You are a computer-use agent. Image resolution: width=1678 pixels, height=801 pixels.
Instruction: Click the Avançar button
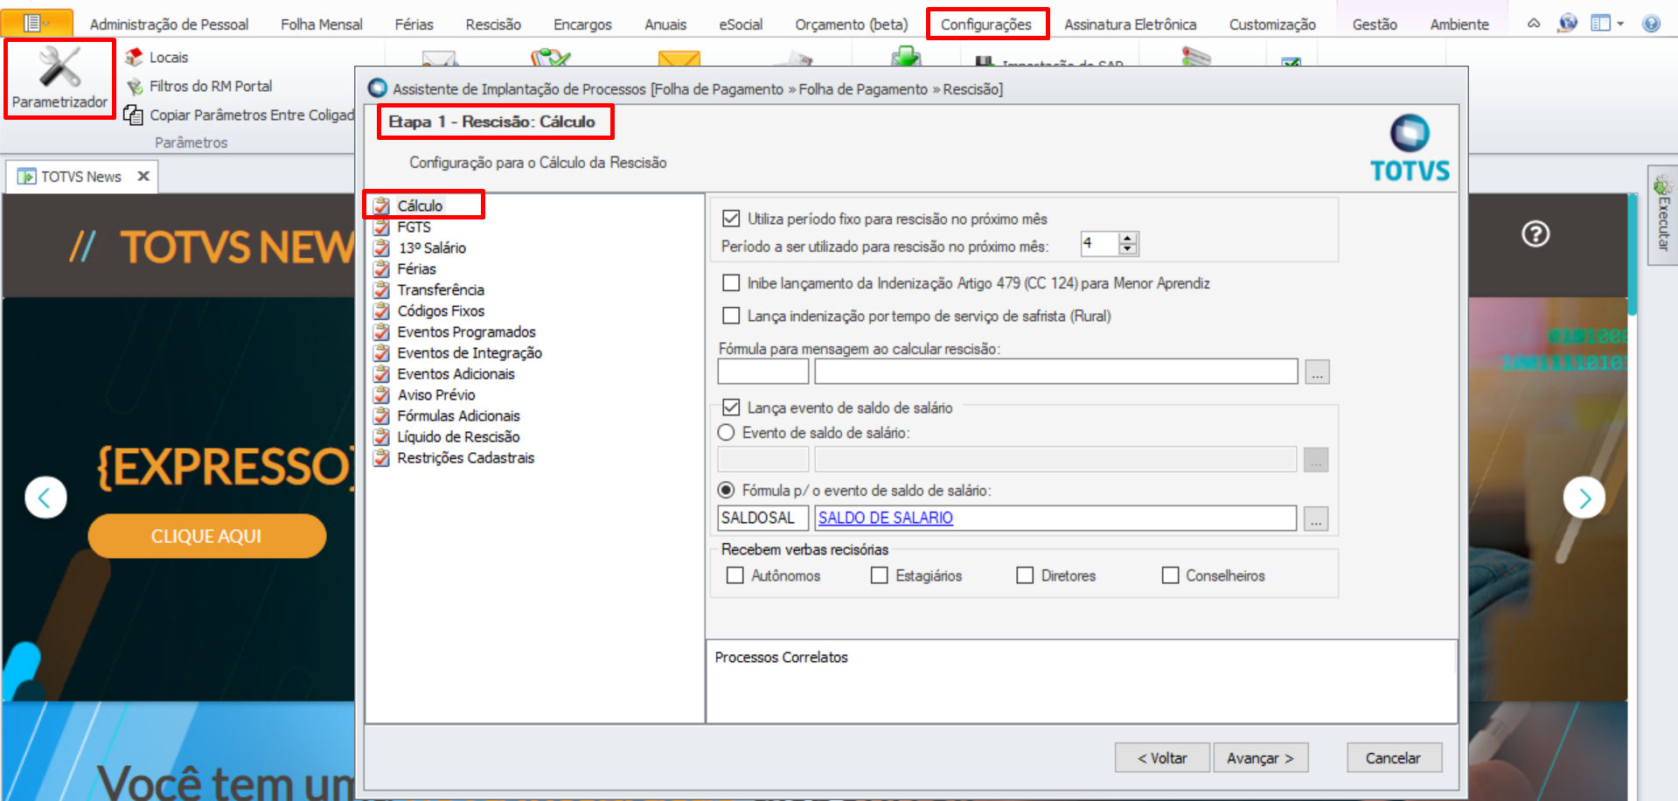[1260, 758]
